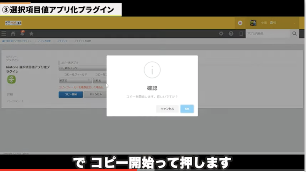Open the hamburger menu icon
The width and height of the screenshot is (306, 172).
[4, 34]
